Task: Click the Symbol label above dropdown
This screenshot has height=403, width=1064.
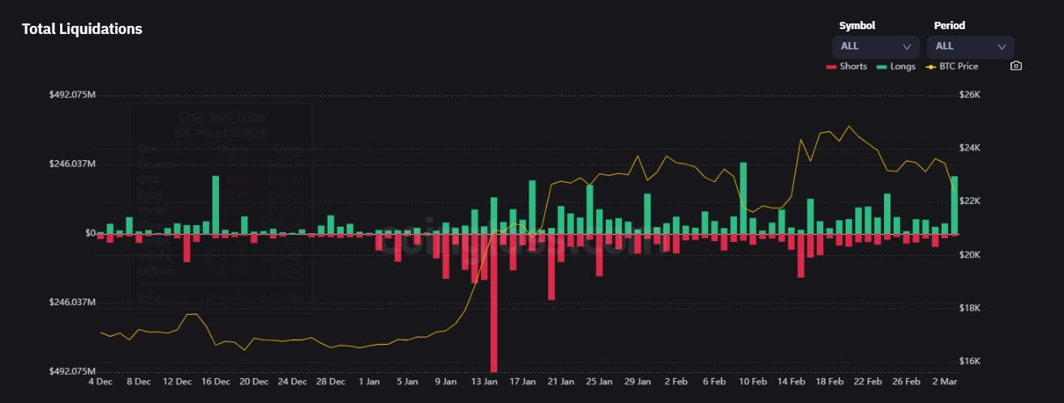Action: point(857,25)
